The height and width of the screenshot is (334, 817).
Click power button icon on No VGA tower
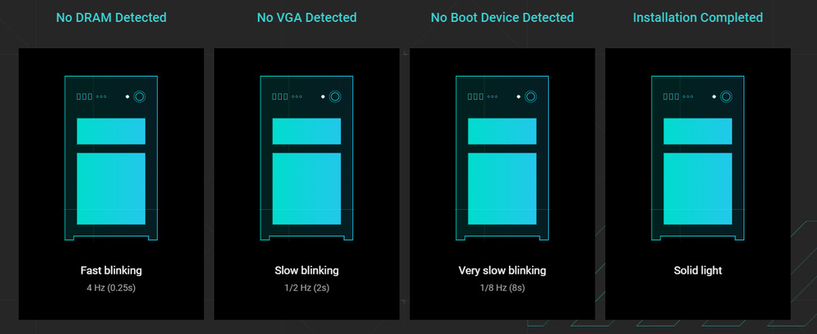tap(335, 96)
